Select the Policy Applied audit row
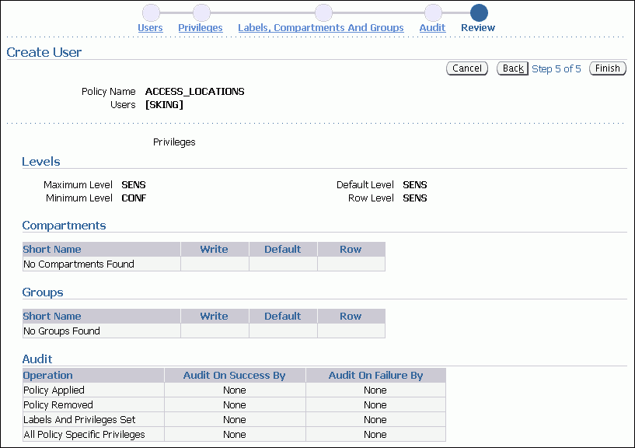635x448 pixels. [x=54, y=390]
